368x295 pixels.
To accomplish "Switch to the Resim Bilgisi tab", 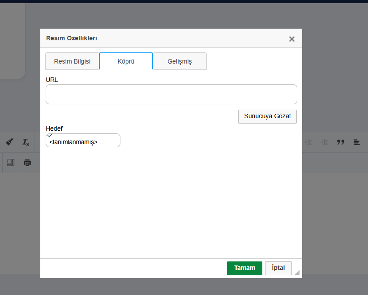I will [x=72, y=61].
